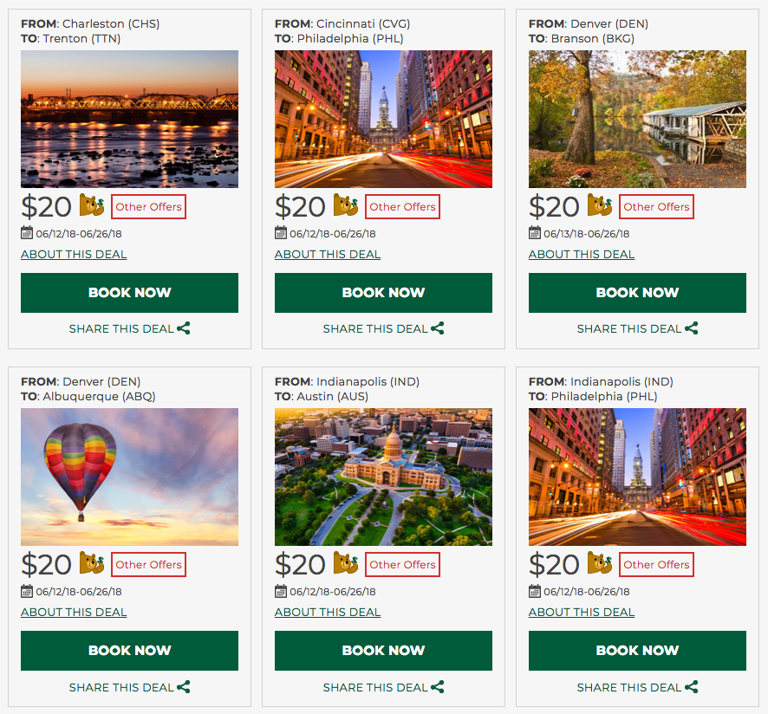Screen dimensions: 768x714
Task: Click share icon on Charleston to Trenton deal
Action: click(x=184, y=328)
